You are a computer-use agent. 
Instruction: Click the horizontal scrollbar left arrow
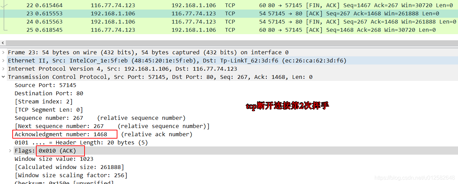[x=3, y=43]
